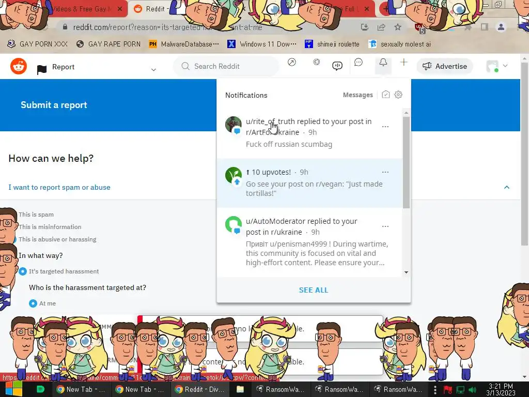Open the Popular arrow icon in Reddit header
Screen dimensions: 529x397
click(x=292, y=62)
